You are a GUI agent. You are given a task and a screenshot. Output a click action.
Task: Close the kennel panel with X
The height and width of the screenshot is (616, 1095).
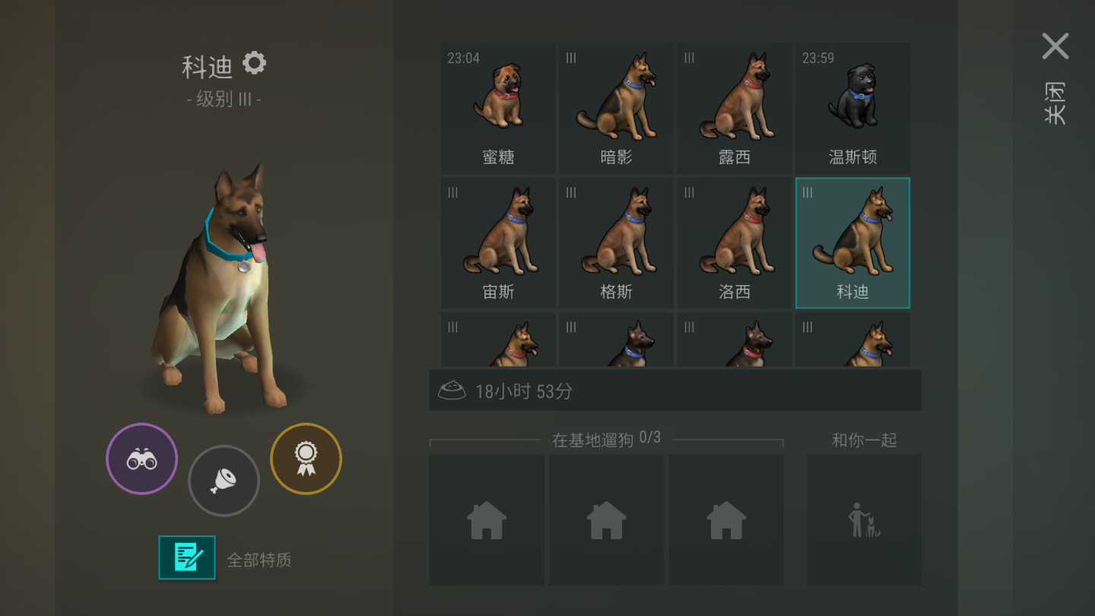click(1055, 46)
